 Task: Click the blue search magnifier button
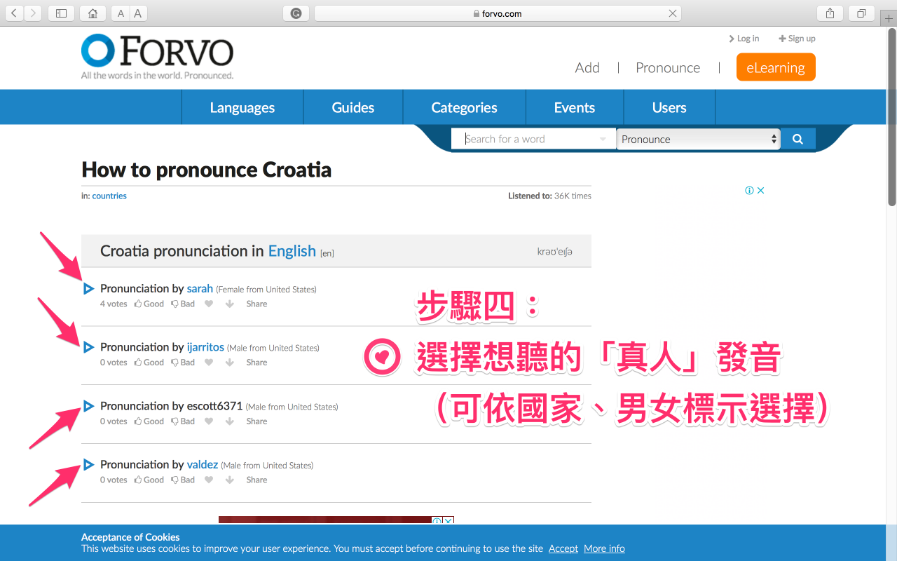pyautogui.click(x=797, y=139)
